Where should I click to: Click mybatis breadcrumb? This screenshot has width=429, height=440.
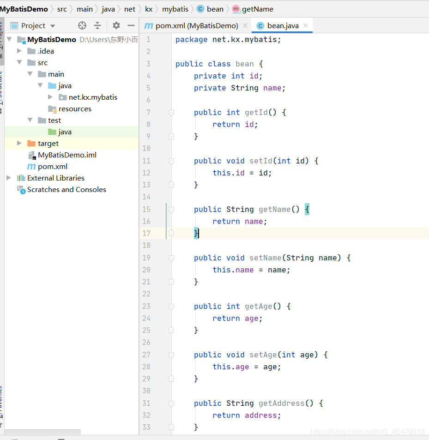point(175,9)
